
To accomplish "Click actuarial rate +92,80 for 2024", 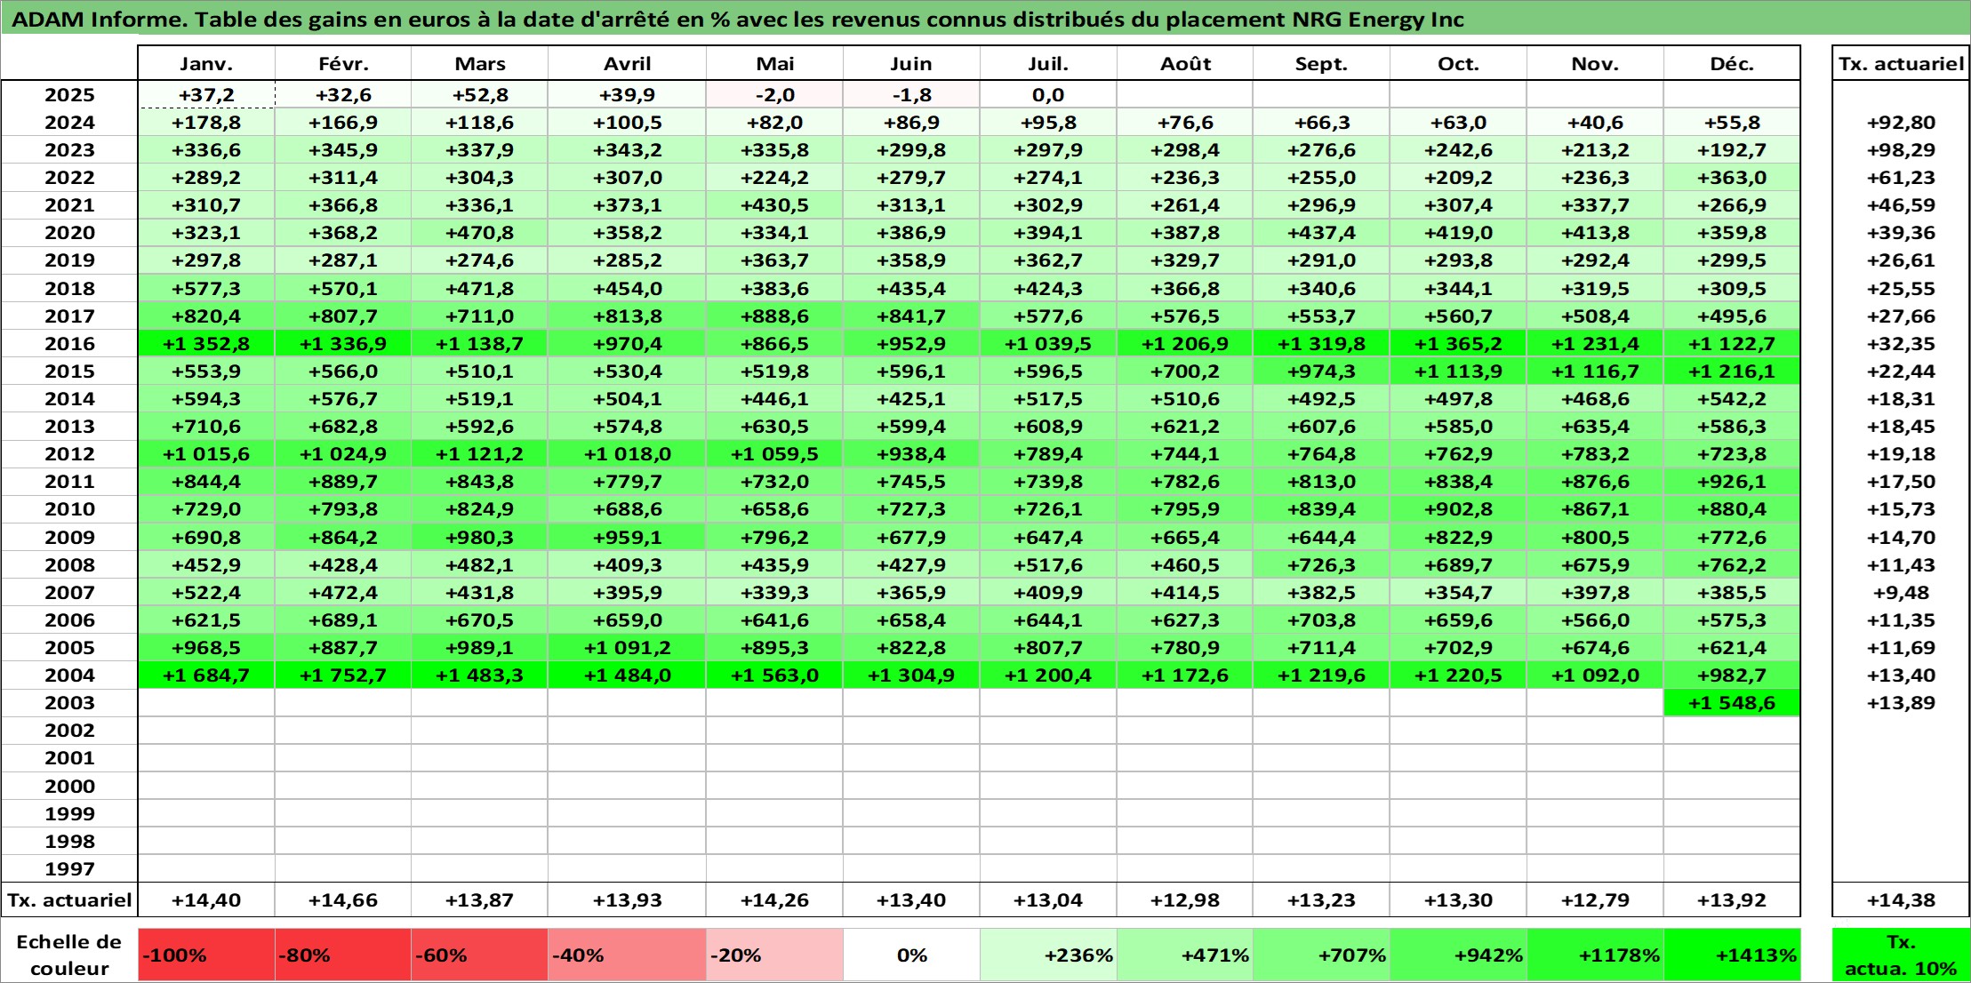I will (1901, 123).
